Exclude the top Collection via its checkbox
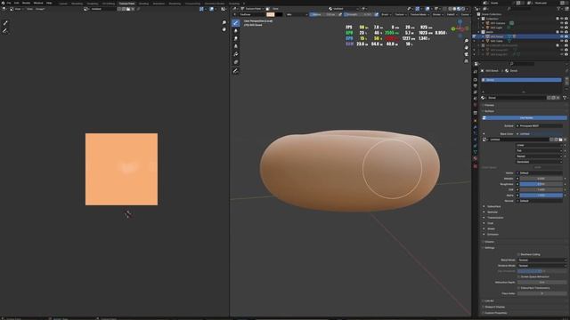Viewport: 570px width, 320px height. tap(558, 19)
